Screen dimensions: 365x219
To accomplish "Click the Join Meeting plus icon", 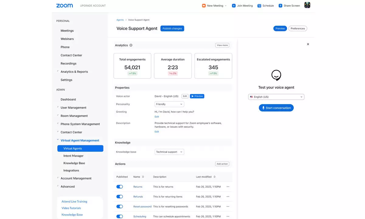I will click(234, 6).
